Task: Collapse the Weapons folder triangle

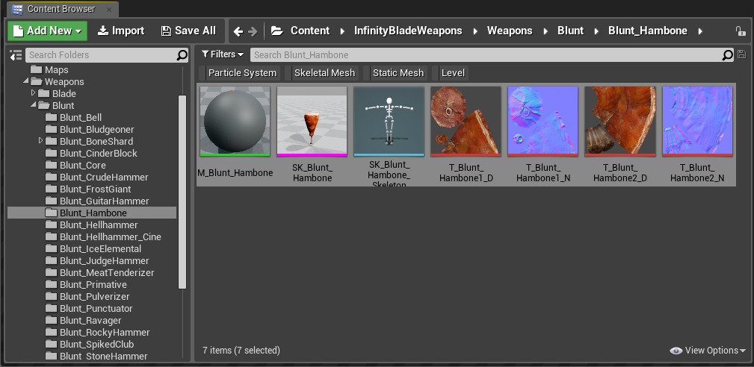Action: coord(25,81)
